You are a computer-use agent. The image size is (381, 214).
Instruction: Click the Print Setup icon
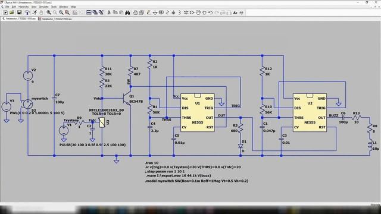(135, 12)
